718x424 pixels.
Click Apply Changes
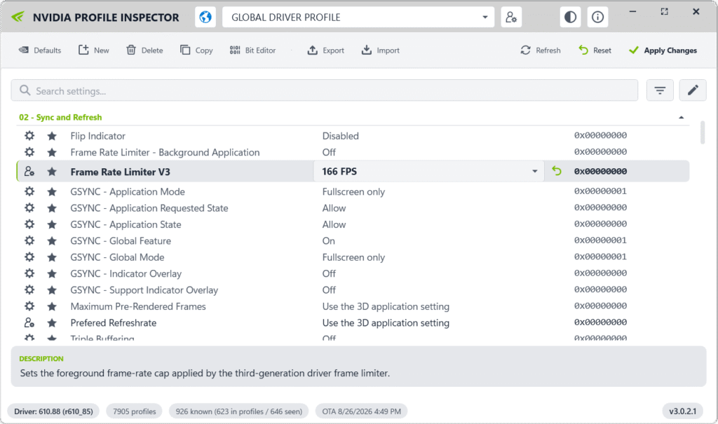click(663, 50)
